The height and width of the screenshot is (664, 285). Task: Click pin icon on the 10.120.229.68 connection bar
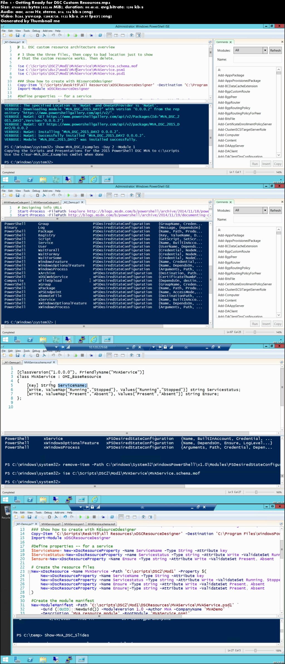pos(63,347)
